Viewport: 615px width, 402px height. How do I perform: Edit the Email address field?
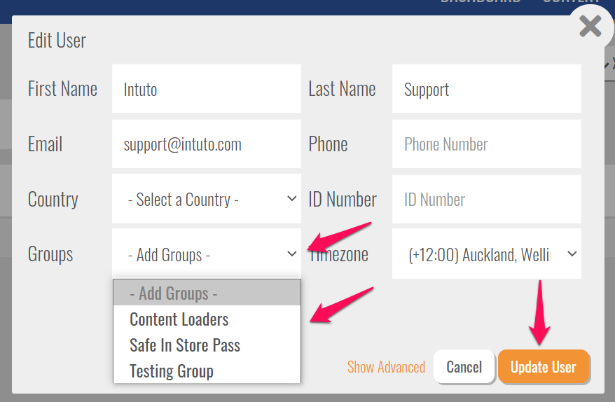(x=206, y=144)
